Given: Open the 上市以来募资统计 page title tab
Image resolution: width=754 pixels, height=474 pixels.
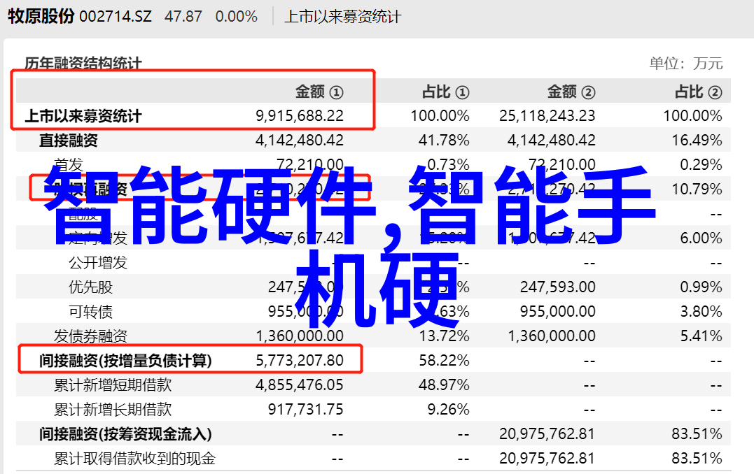Looking at the screenshot, I should pyautogui.click(x=342, y=17).
